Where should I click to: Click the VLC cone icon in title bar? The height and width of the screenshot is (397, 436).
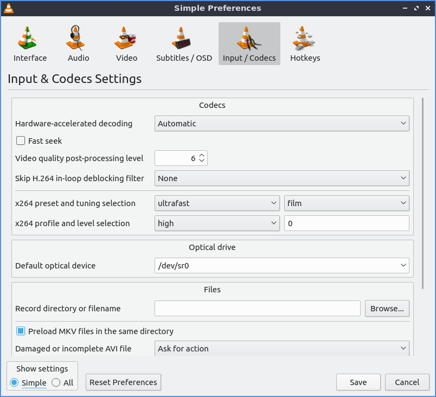click(9, 8)
